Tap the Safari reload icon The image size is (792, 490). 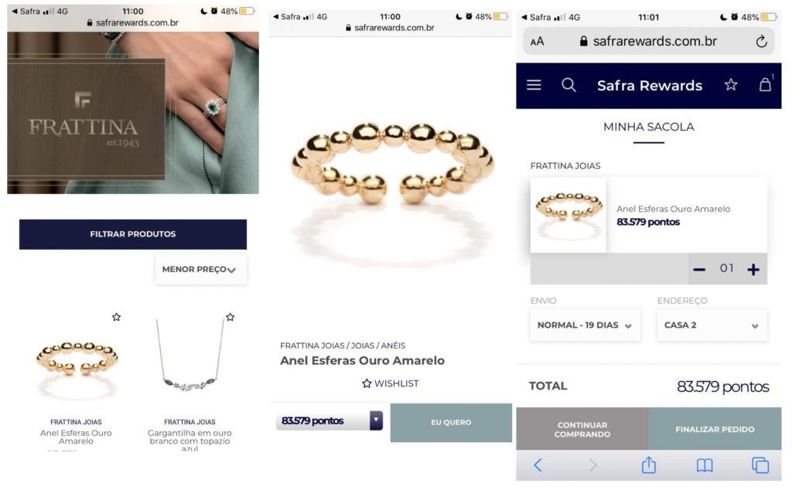pyautogui.click(x=762, y=42)
